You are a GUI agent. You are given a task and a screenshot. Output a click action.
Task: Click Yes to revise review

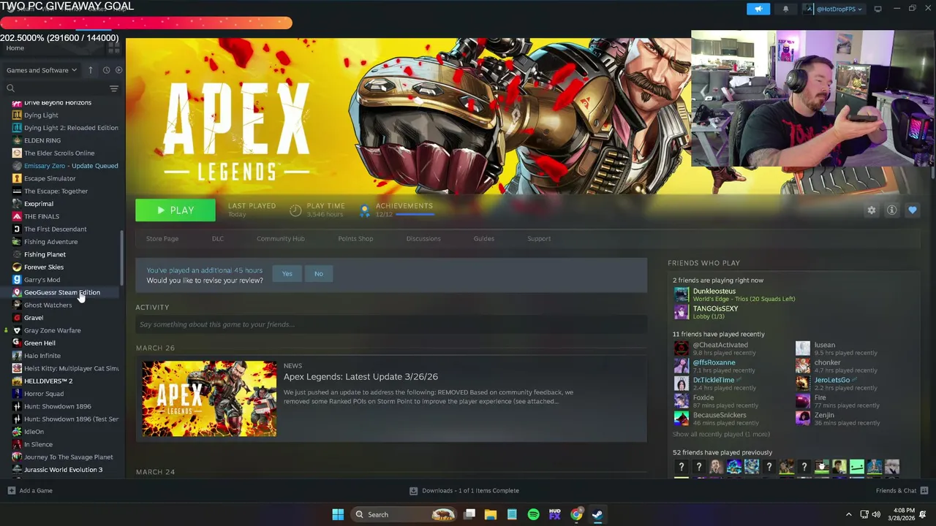click(287, 274)
